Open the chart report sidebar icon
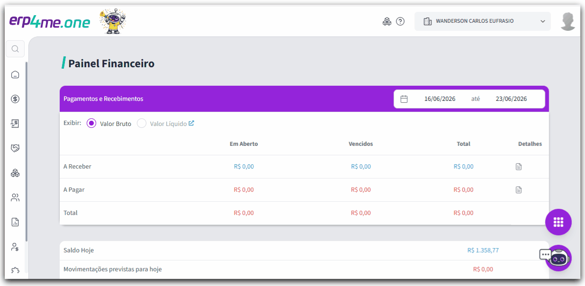Screen dimensions: 585x286 pos(15,222)
